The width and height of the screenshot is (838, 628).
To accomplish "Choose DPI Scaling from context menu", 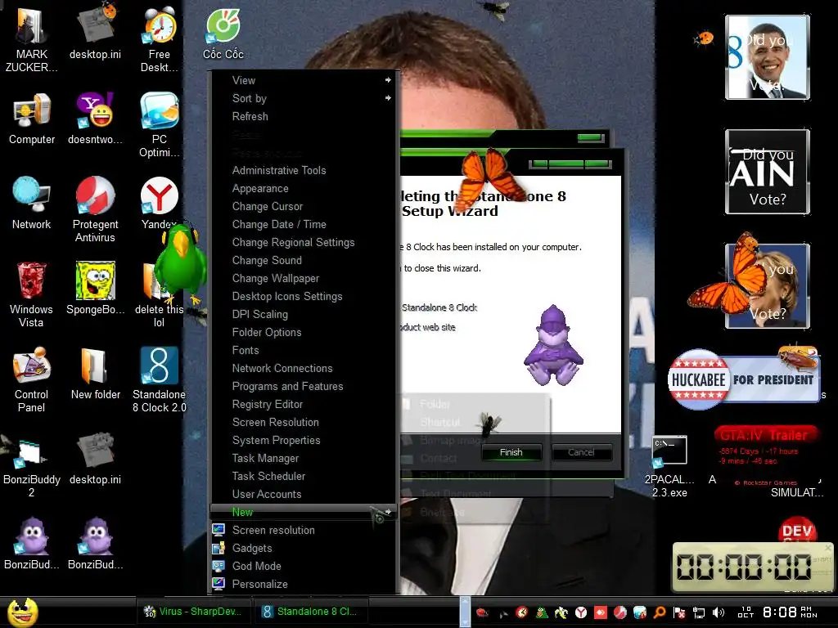I will click(304, 314).
